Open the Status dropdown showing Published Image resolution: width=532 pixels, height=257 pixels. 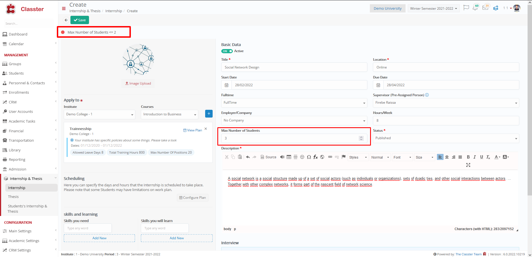coord(446,138)
